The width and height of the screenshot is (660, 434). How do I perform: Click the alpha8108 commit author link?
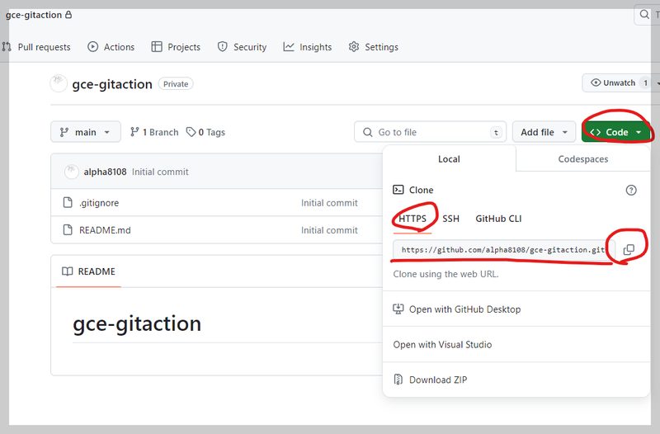click(105, 172)
